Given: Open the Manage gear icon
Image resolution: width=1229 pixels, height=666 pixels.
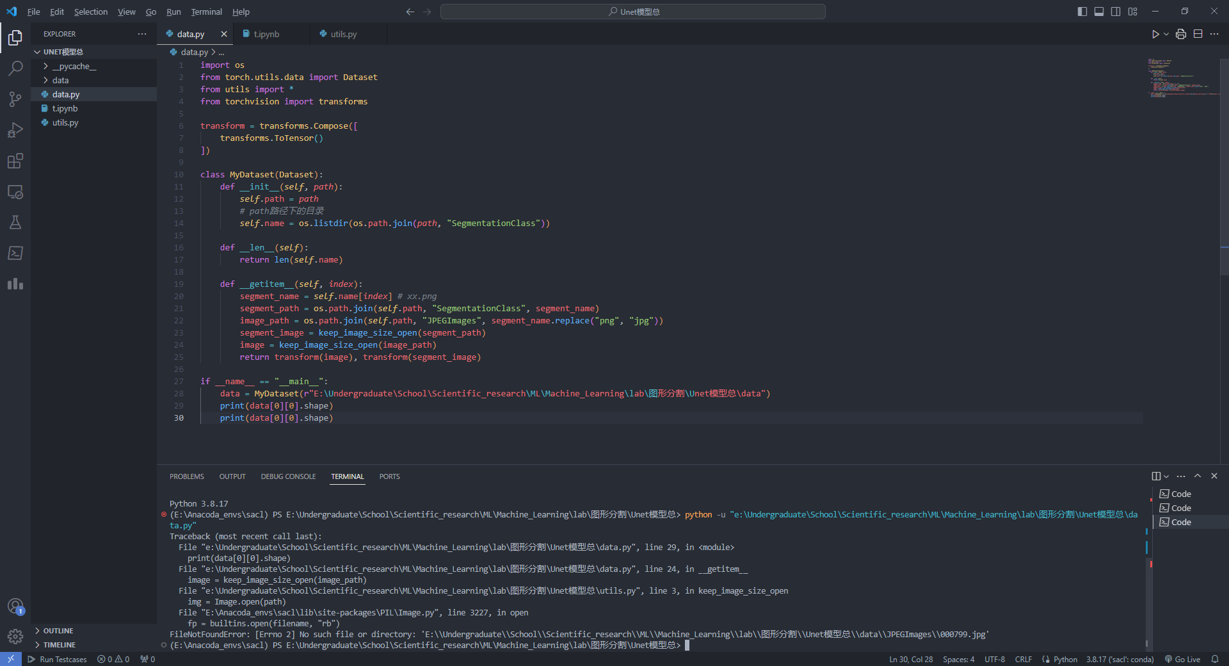Looking at the screenshot, I should coord(15,636).
